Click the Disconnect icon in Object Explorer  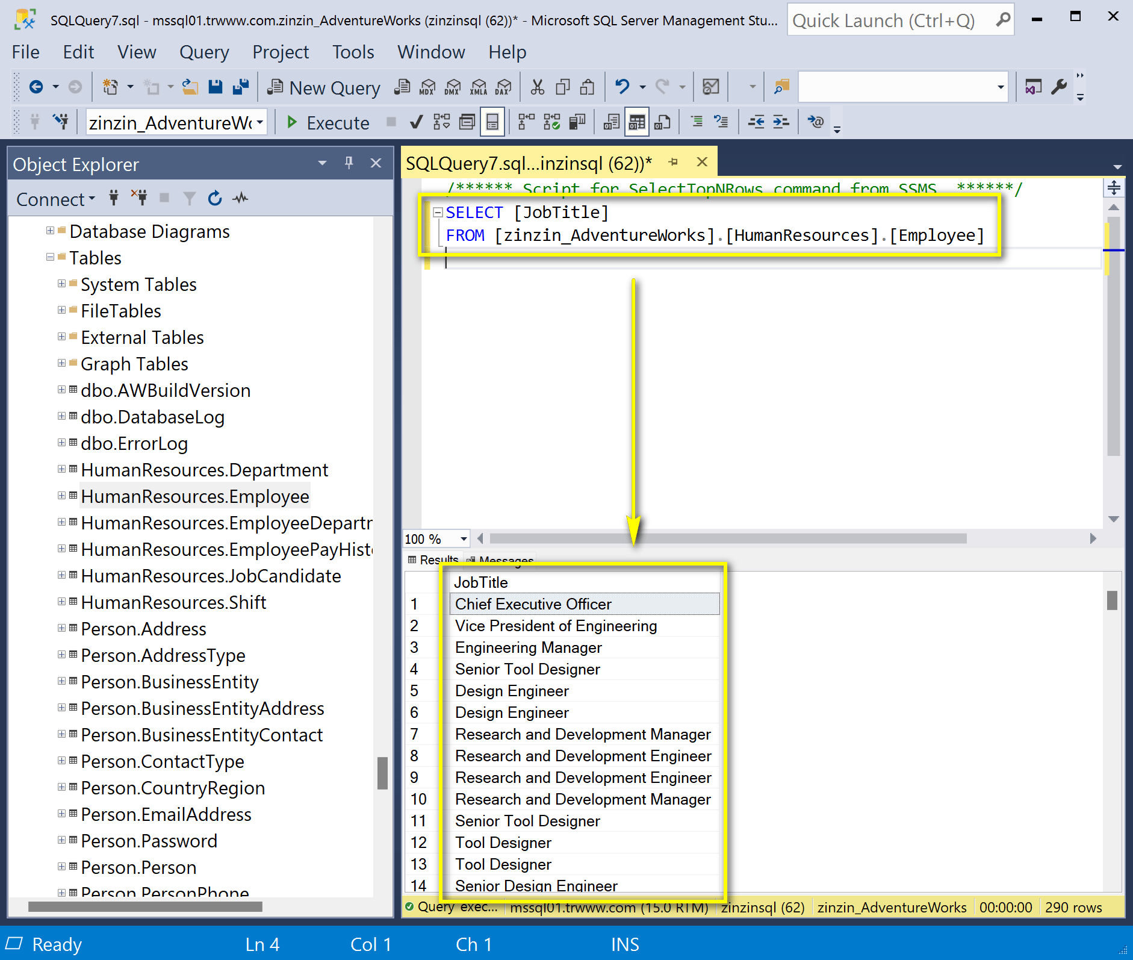pyautogui.click(x=140, y=198)
